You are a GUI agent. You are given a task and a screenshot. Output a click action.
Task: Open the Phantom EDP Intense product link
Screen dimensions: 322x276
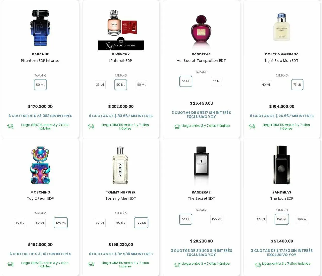coord(40,61)
